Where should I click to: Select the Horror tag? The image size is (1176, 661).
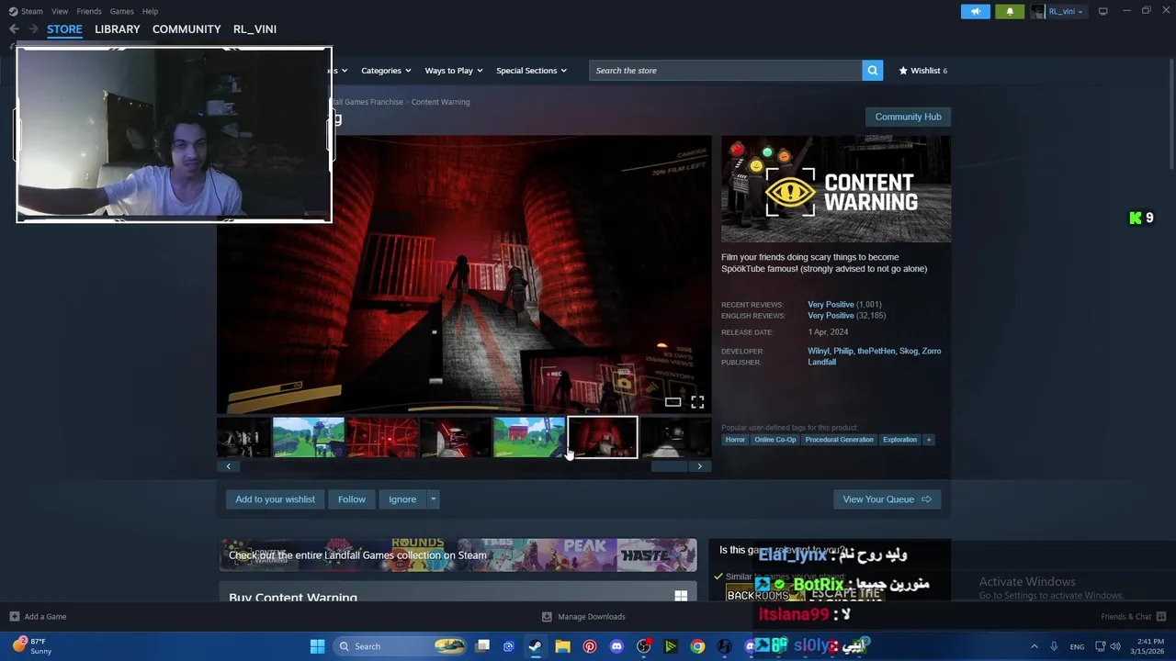[x=735, y=440]
